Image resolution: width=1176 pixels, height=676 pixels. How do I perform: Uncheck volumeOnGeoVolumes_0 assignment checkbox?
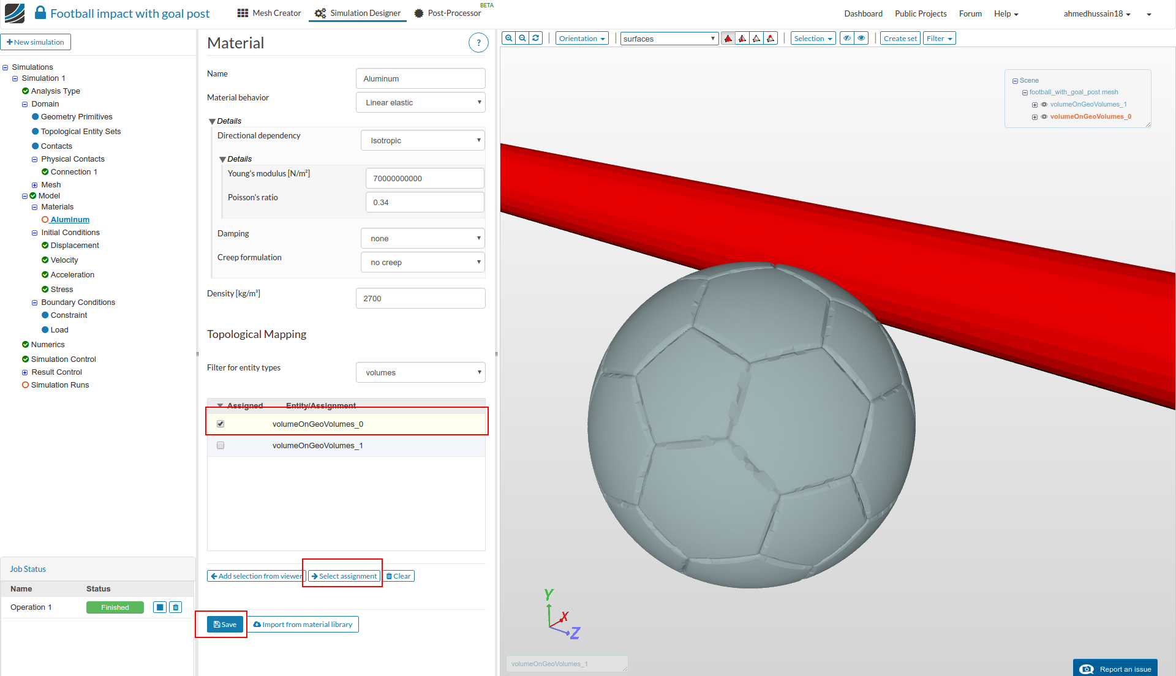221,424
